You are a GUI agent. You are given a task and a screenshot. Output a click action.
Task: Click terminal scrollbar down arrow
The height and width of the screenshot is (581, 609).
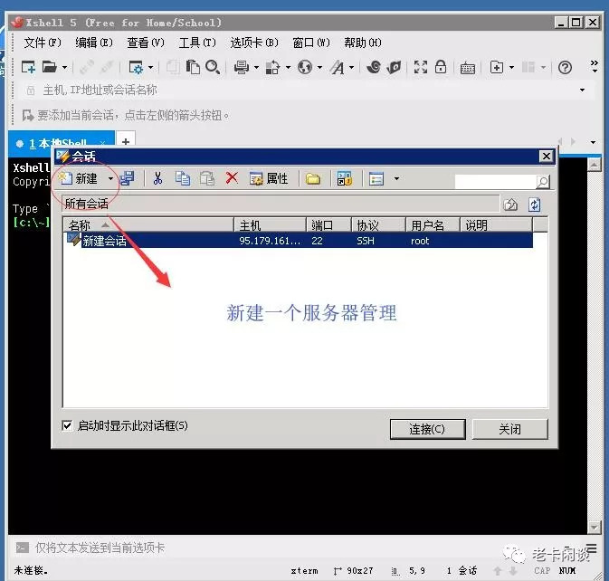point(595,527)
